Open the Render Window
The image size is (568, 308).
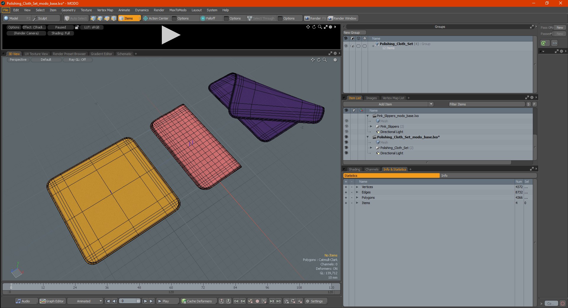[343, 18]
